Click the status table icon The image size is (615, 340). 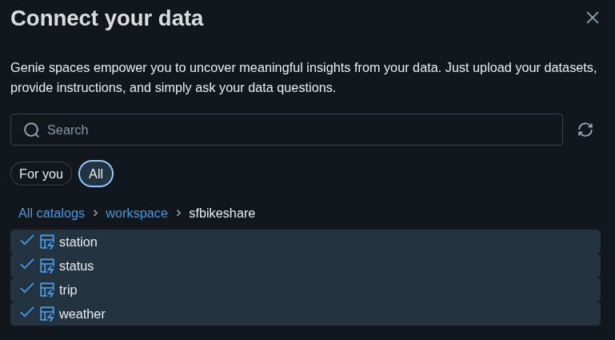coord(47,266)
